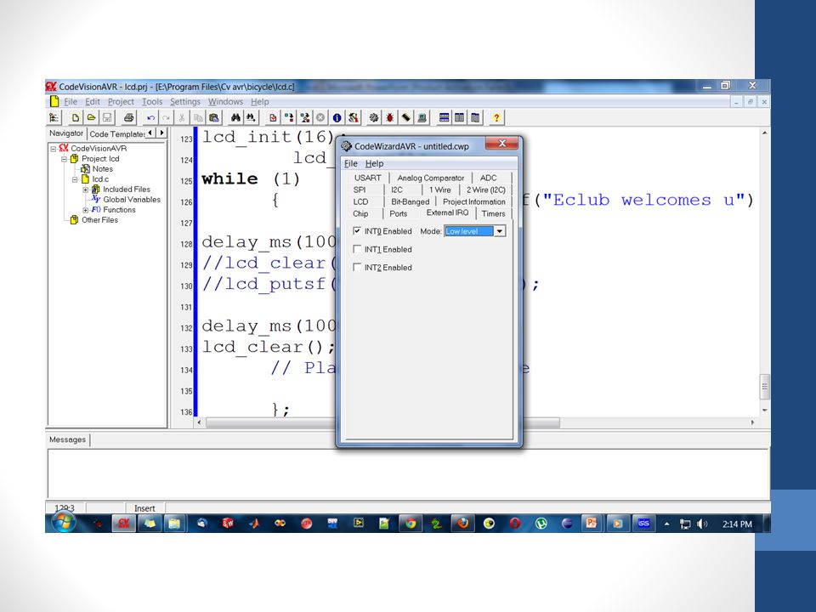Open Firefox from the taskbar
Screen dimensions: 816x612
[x=462, y=523]
